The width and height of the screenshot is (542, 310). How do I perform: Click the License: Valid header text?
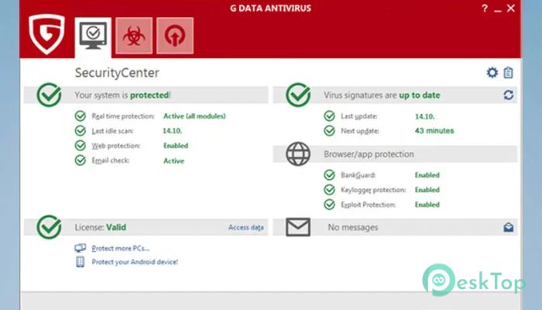click(100, 227)
